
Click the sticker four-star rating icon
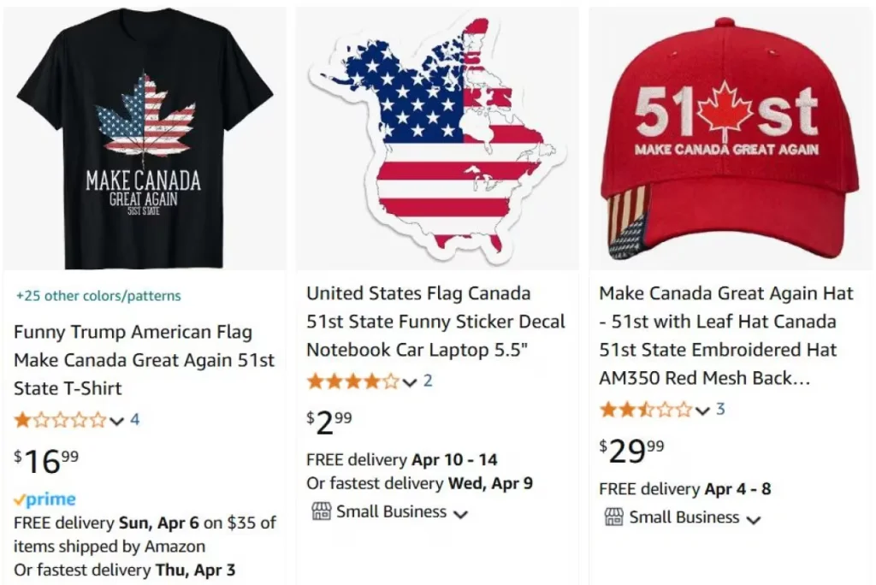pyautogui.click(x=352, y=381)
